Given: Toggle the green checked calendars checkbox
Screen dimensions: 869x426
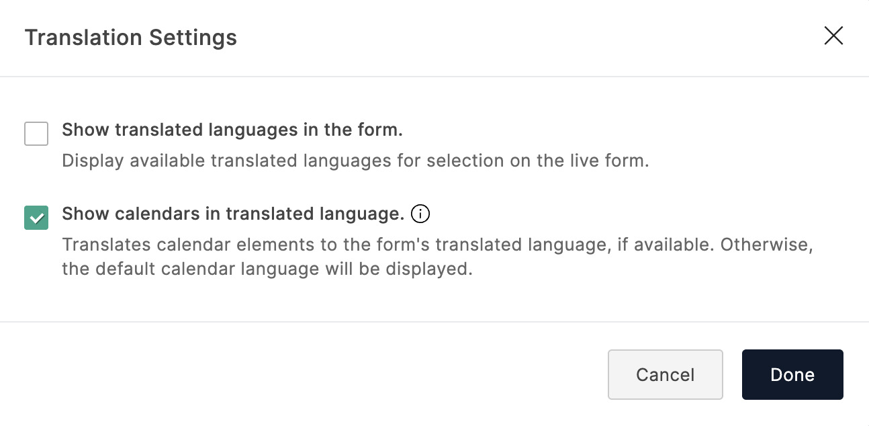Looking at the screenshot, I should (x=36, y=218).
